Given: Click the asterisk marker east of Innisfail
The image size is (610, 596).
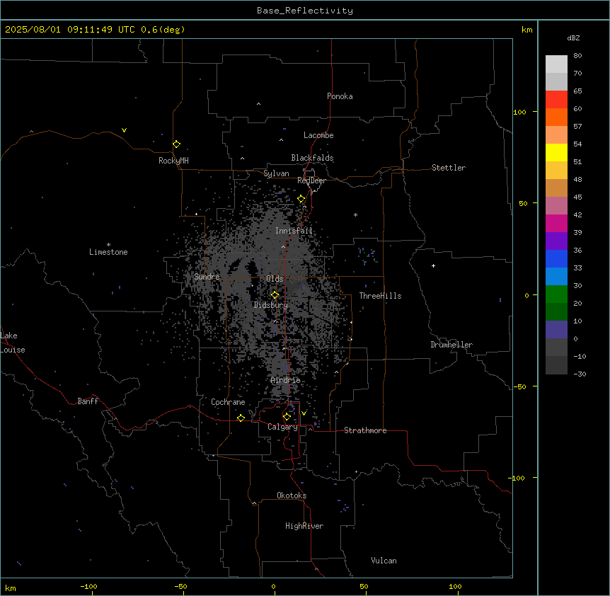Looking at the screenshot, I should pos(355,214).
